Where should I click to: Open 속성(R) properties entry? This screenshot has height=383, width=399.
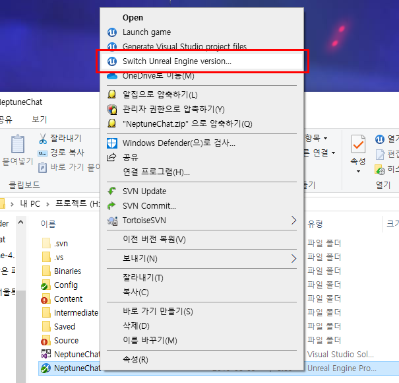(135, 359)
